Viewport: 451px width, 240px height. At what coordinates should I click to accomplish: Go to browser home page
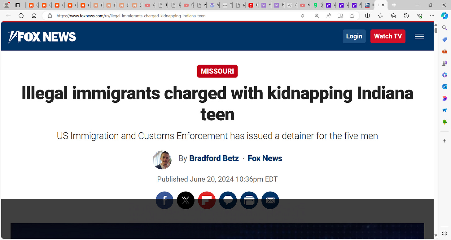click(x=34, y=16)
